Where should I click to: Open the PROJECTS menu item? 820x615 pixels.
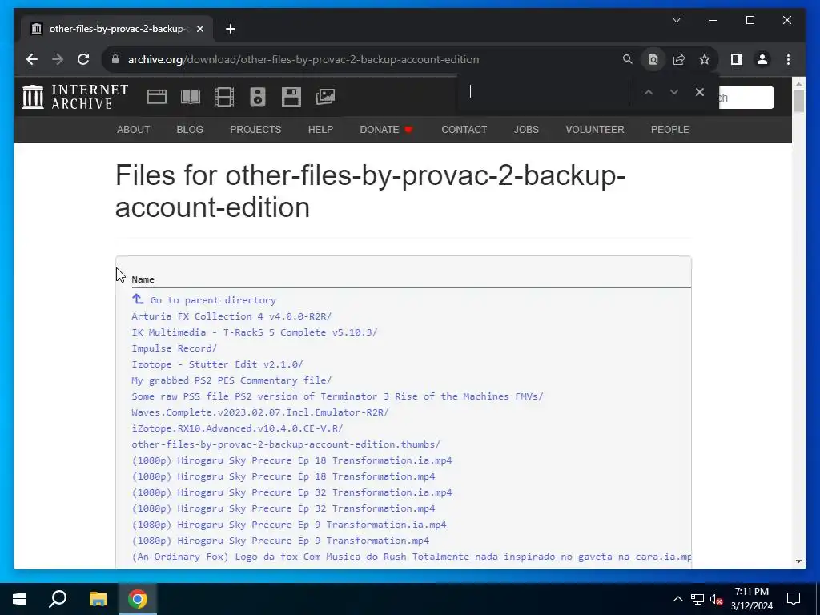[255, 130]
